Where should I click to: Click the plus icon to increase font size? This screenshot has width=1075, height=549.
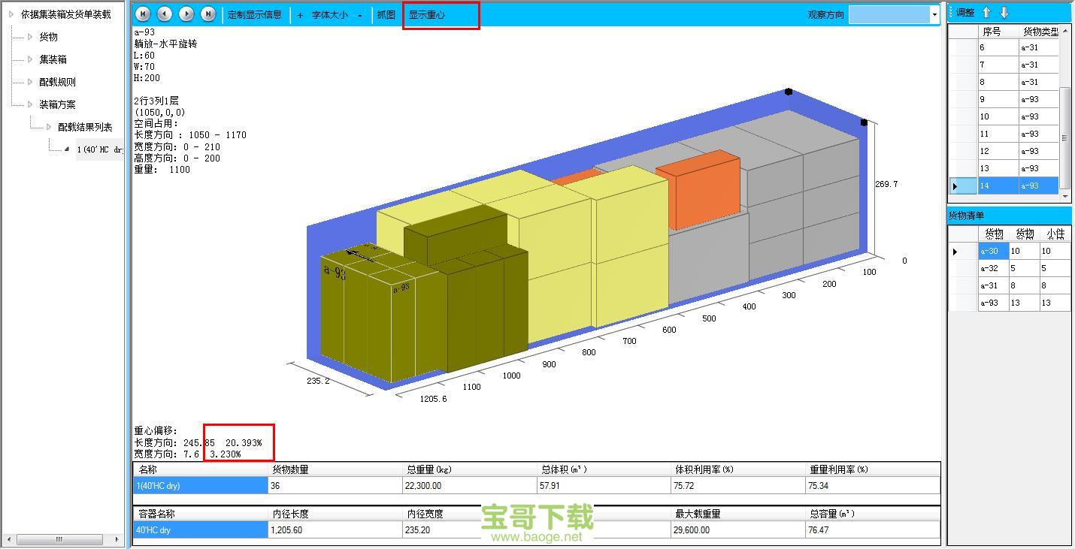(x=301, y=15)
